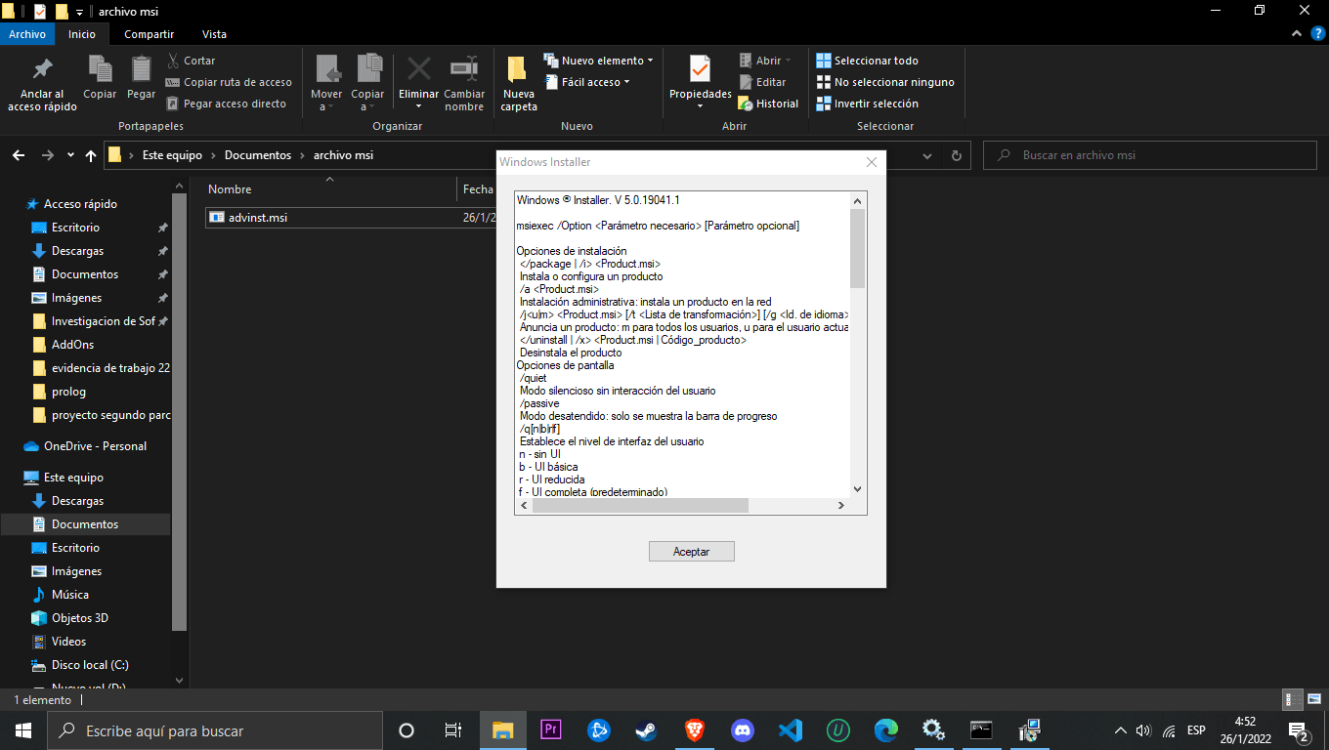The height and width of the screenshot is (750, 1329).
Task: Open the Compartir ribbon tab
Action: pos(150,34)
